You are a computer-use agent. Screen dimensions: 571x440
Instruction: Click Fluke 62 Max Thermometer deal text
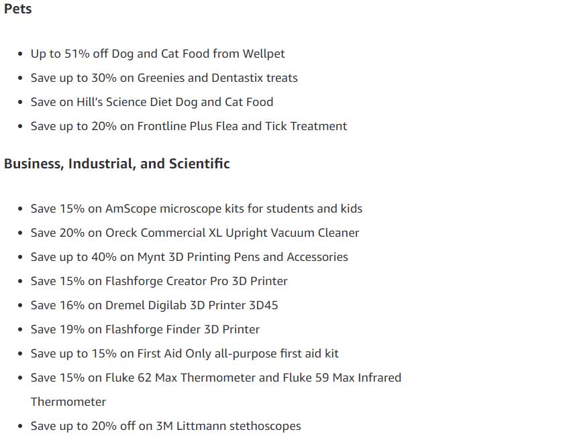215,378
